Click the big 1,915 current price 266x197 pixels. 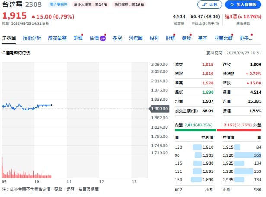(x=14, y=16)
